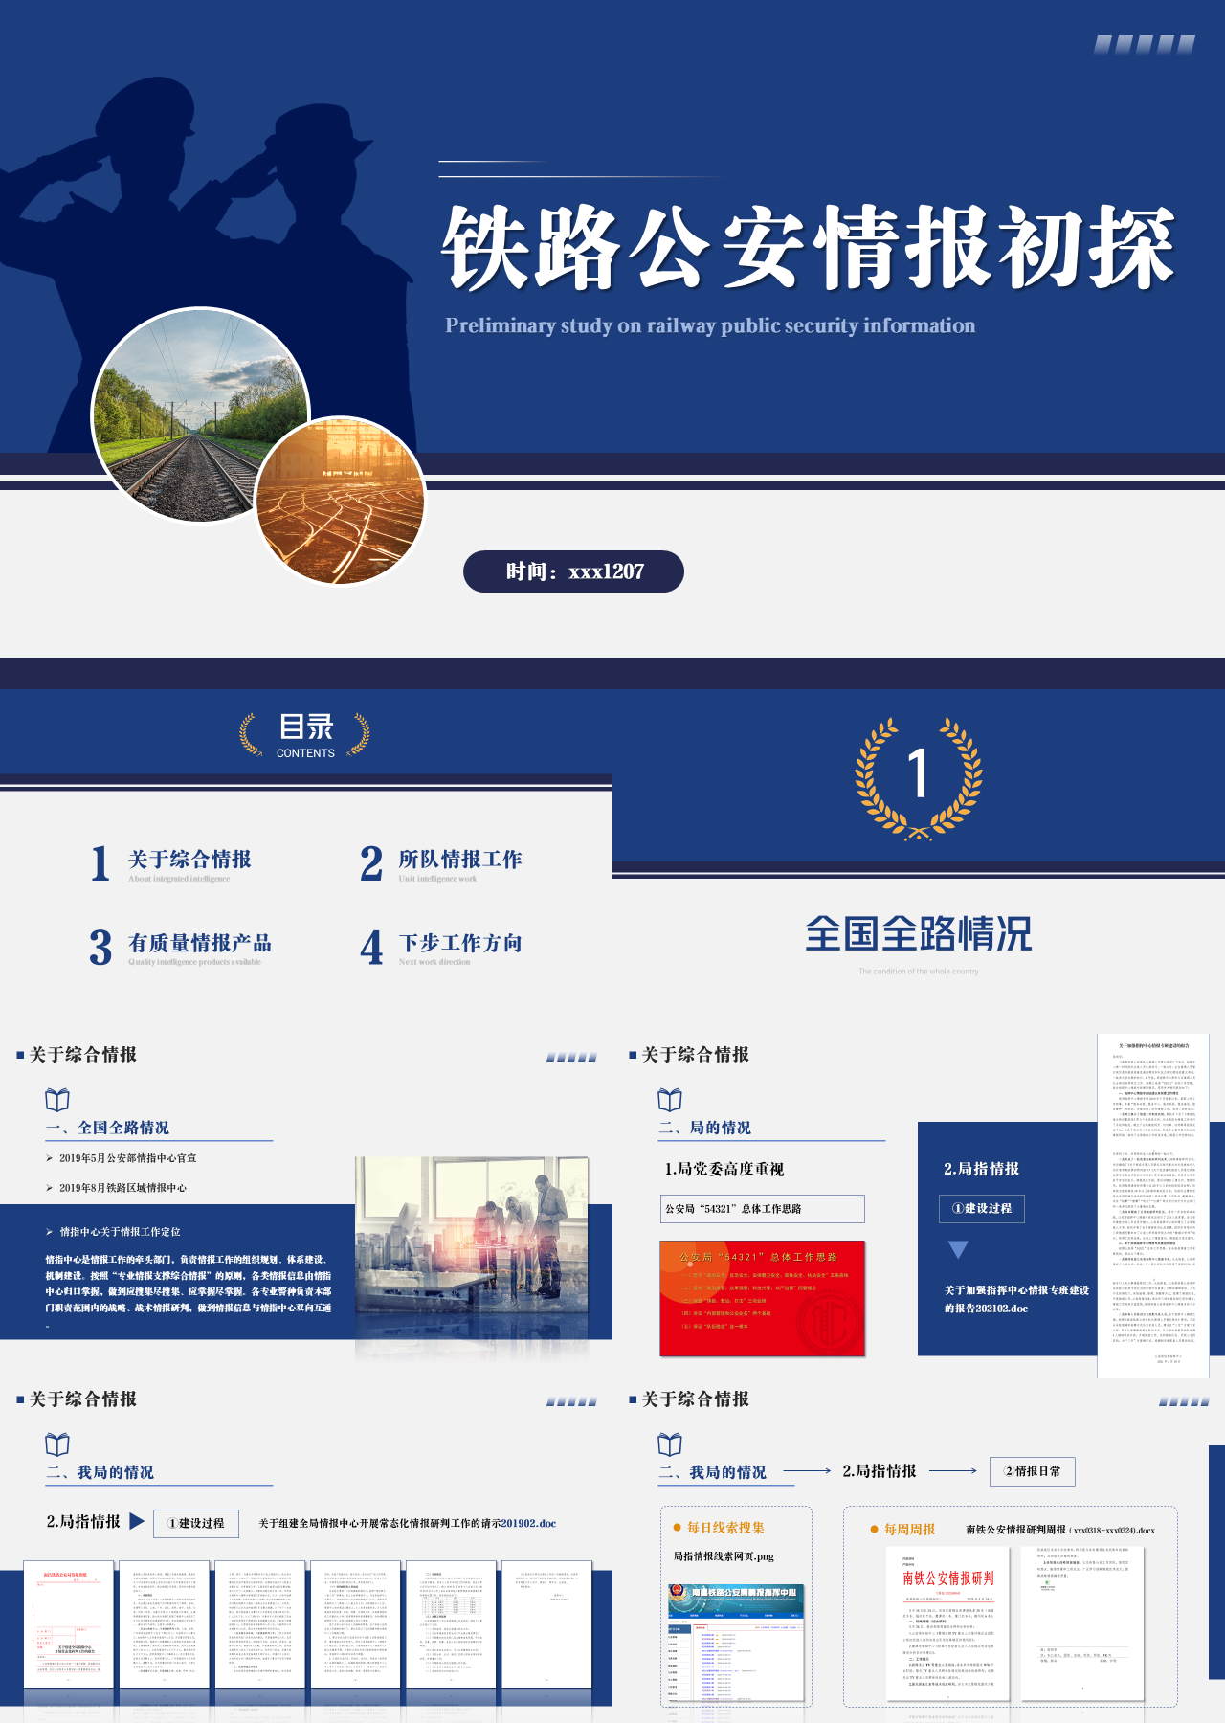The image size is (1225, 1723).
Task: Select the heading 1.局党委高度重视
Action: click(x=724, y=1169)
